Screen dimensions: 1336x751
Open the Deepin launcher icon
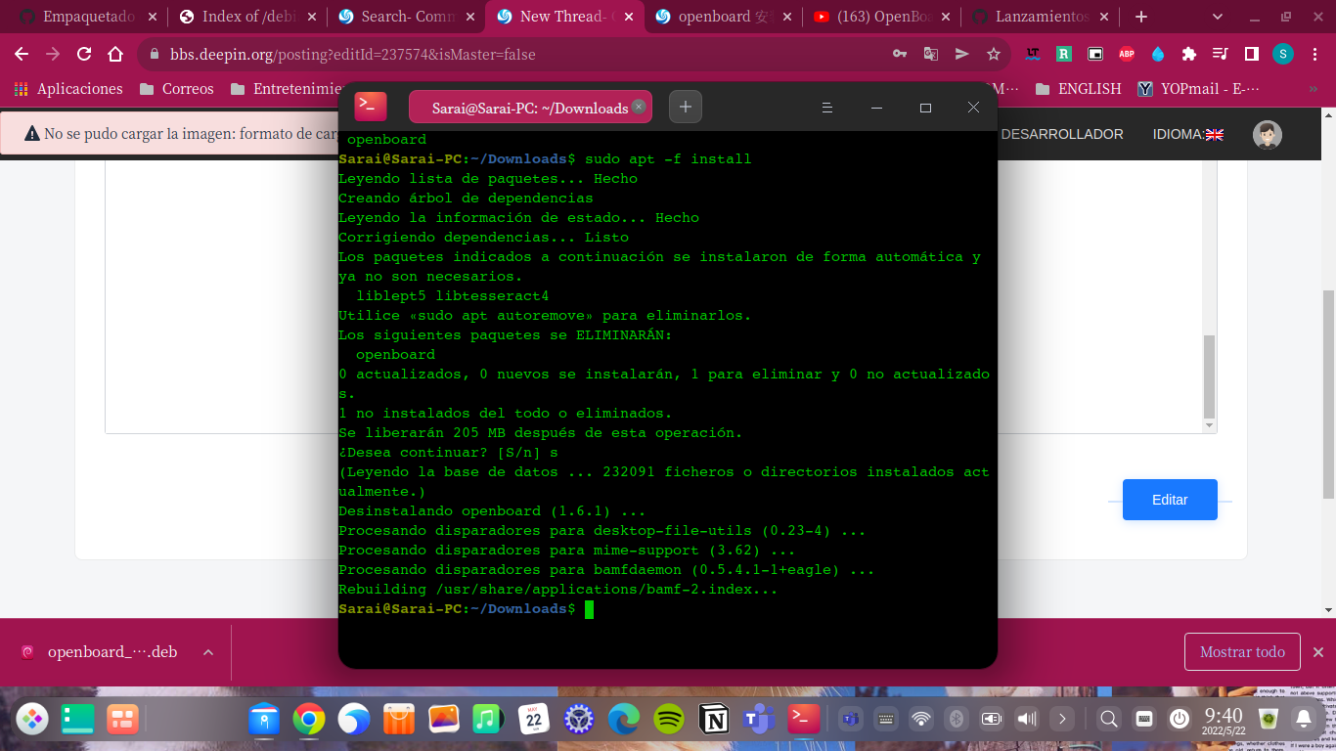(x=32, y=720)
